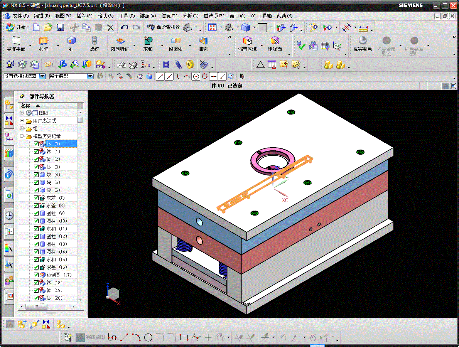Screen dimensions: 459x347
Task: Open the Roles icon in left sidebar
Action: (x=9, y=281)
